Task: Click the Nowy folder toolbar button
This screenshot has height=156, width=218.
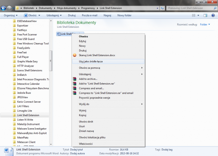Action: point(124,15)
